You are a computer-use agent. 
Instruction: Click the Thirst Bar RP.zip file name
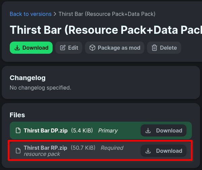pyautogui.click(x=45, y=148)
